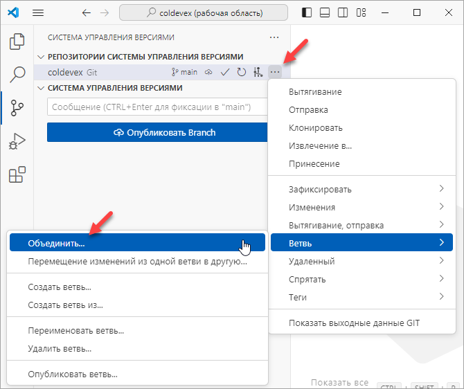Click the 'main' branch indicator
464x389 pixels.
(184, 72)
